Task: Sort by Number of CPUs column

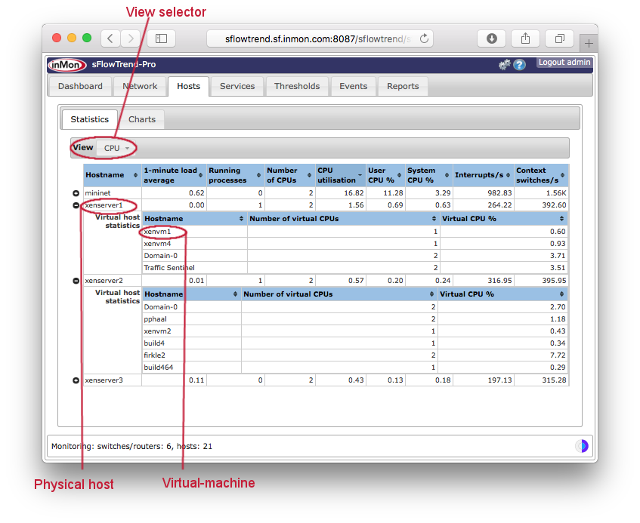Action: click(x=289, y=175)
